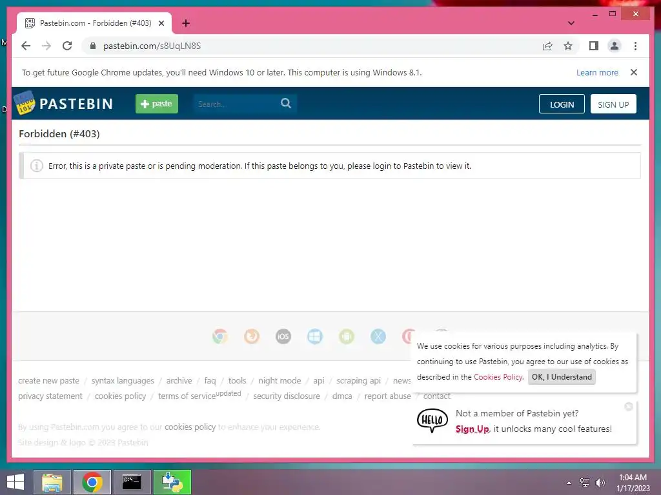The image size is (661, 495).
Task: Open the api footer link
Action: (319, 380)
